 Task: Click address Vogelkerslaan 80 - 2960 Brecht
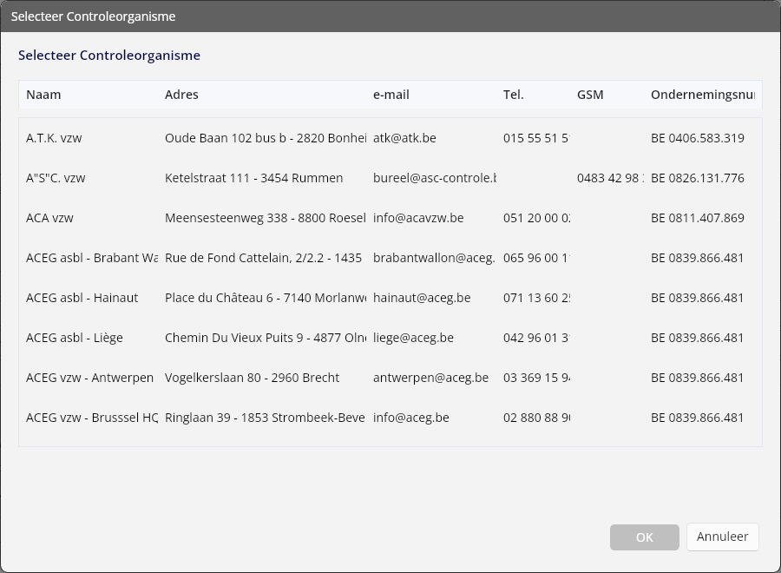(252, 377)
